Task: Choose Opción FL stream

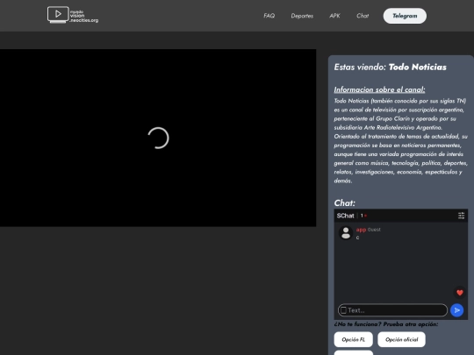Action: tap(354, 339)
